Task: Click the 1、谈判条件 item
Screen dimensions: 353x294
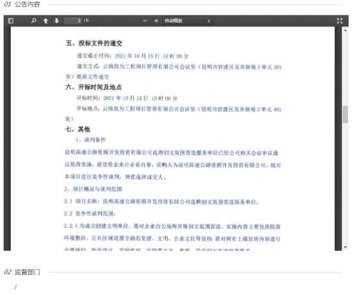Action: pos(91,140)
